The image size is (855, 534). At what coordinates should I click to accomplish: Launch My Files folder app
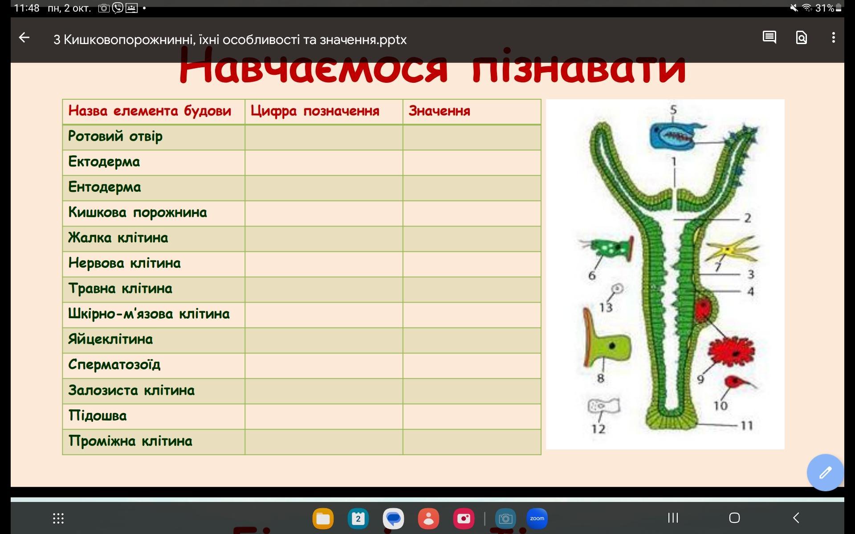click(323, 518)
